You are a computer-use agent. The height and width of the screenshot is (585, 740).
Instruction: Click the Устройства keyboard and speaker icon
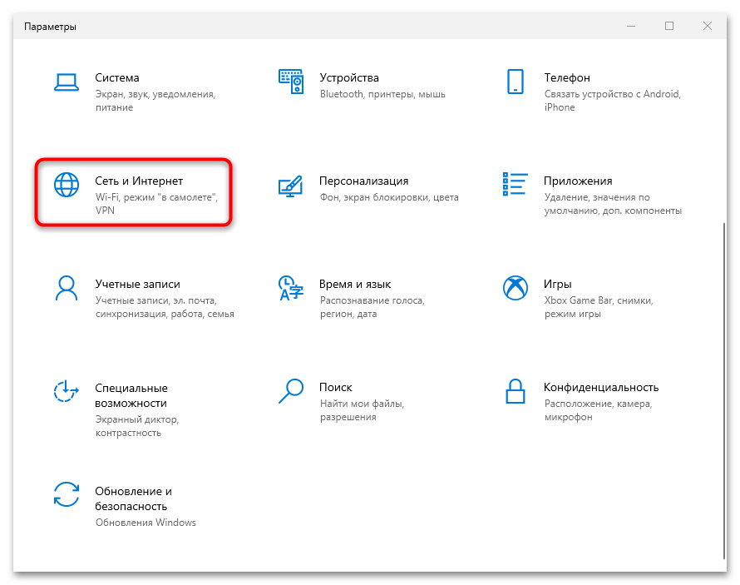291,82
